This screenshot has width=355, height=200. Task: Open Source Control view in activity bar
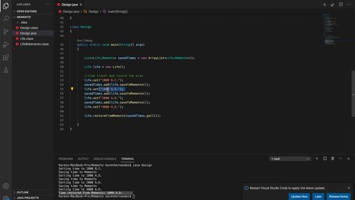[6, 31]
